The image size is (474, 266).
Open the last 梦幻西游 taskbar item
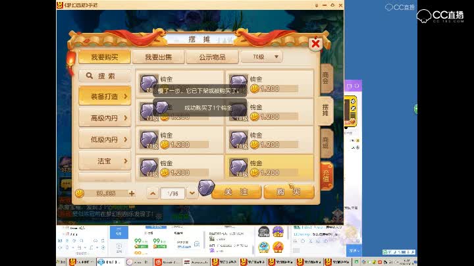[337, 262]
